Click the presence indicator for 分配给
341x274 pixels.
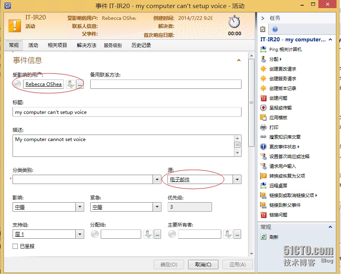[x=95, y=234]
